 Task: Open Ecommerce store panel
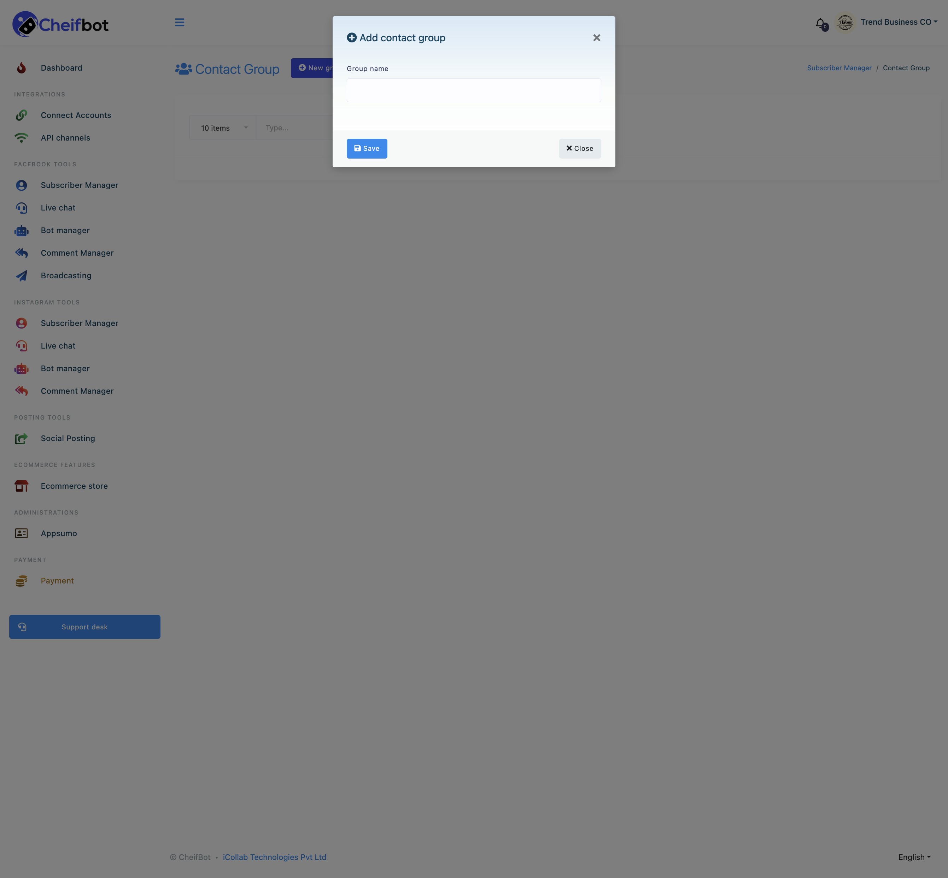74,485
